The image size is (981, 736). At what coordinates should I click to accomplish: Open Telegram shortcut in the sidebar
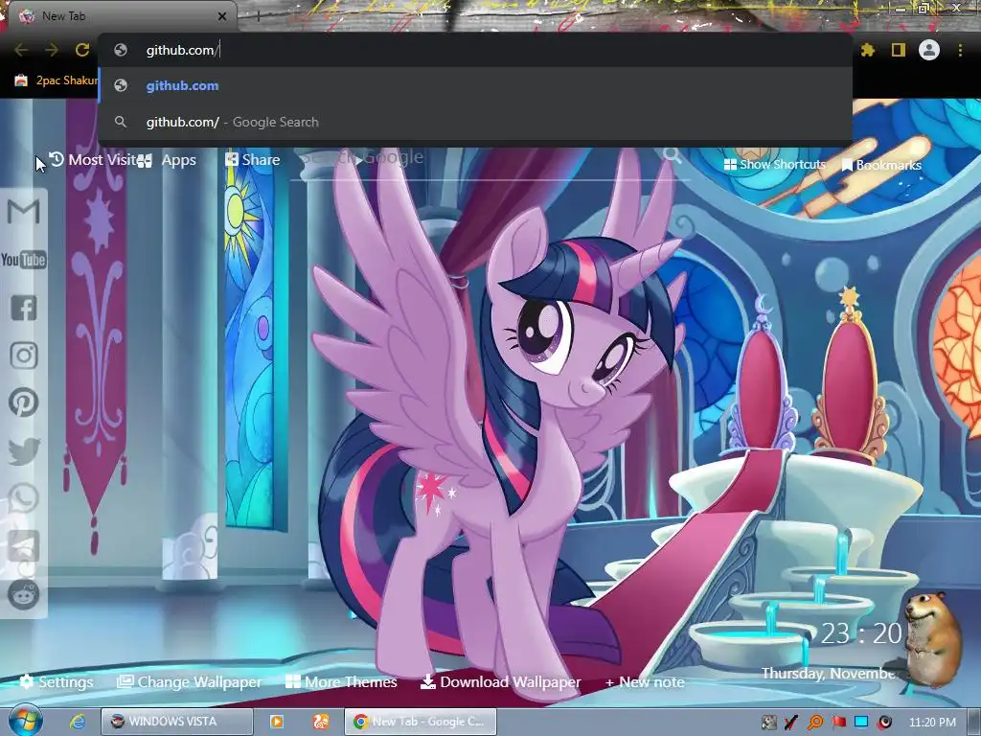pyautogui.click(x=24, y=546)
